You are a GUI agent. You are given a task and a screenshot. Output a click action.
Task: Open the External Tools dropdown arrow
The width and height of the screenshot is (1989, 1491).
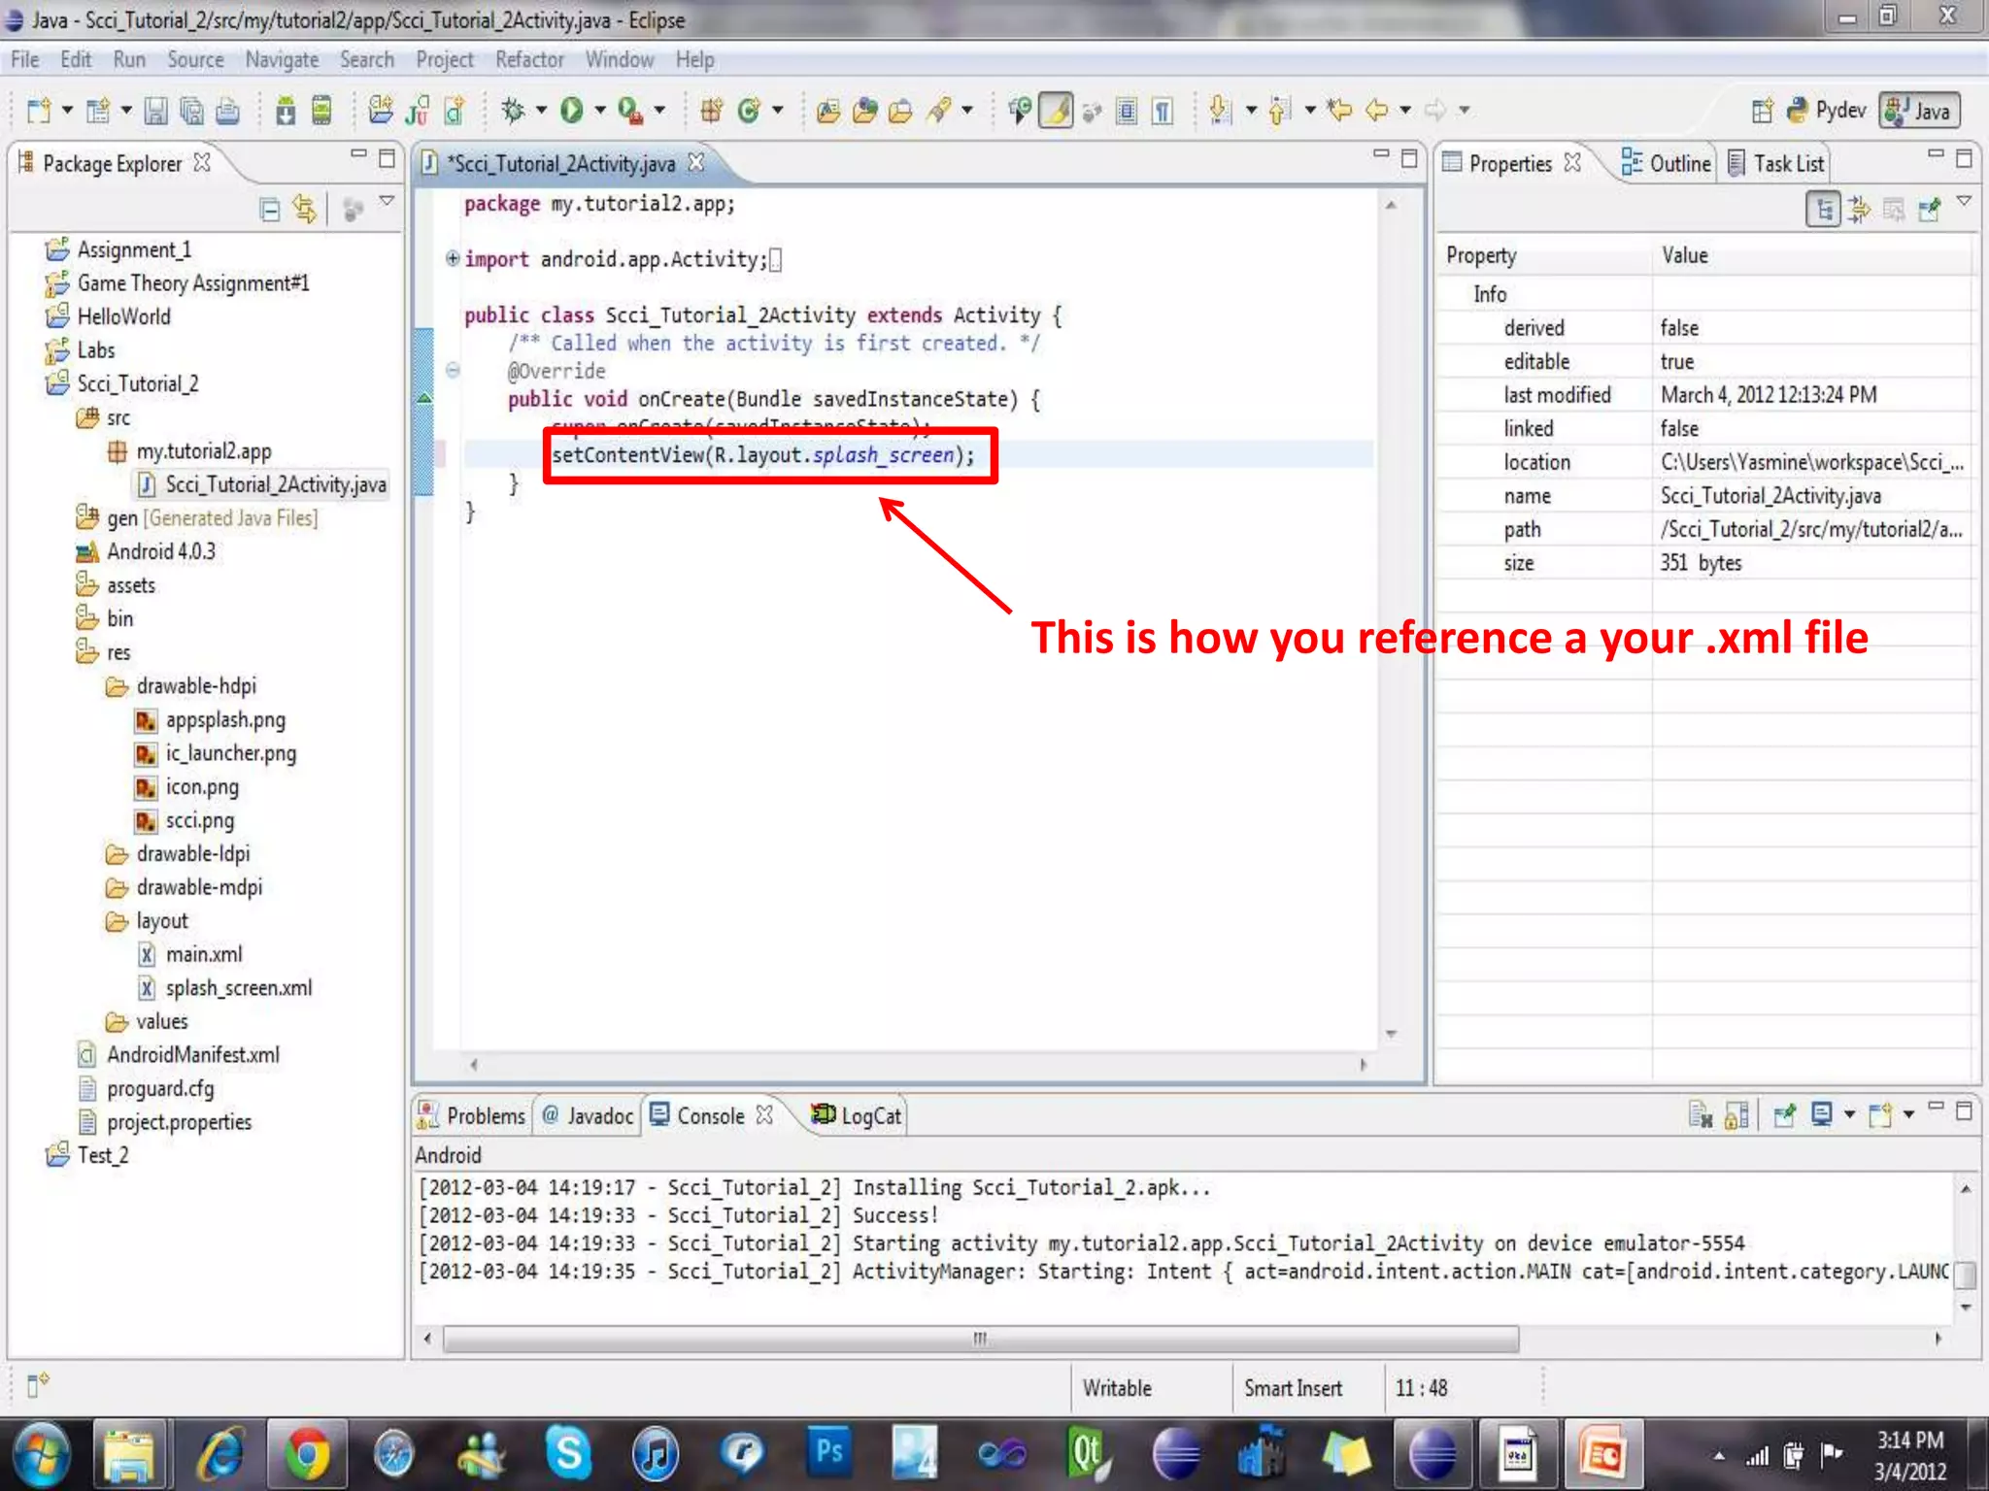click(x=659, y=111)
